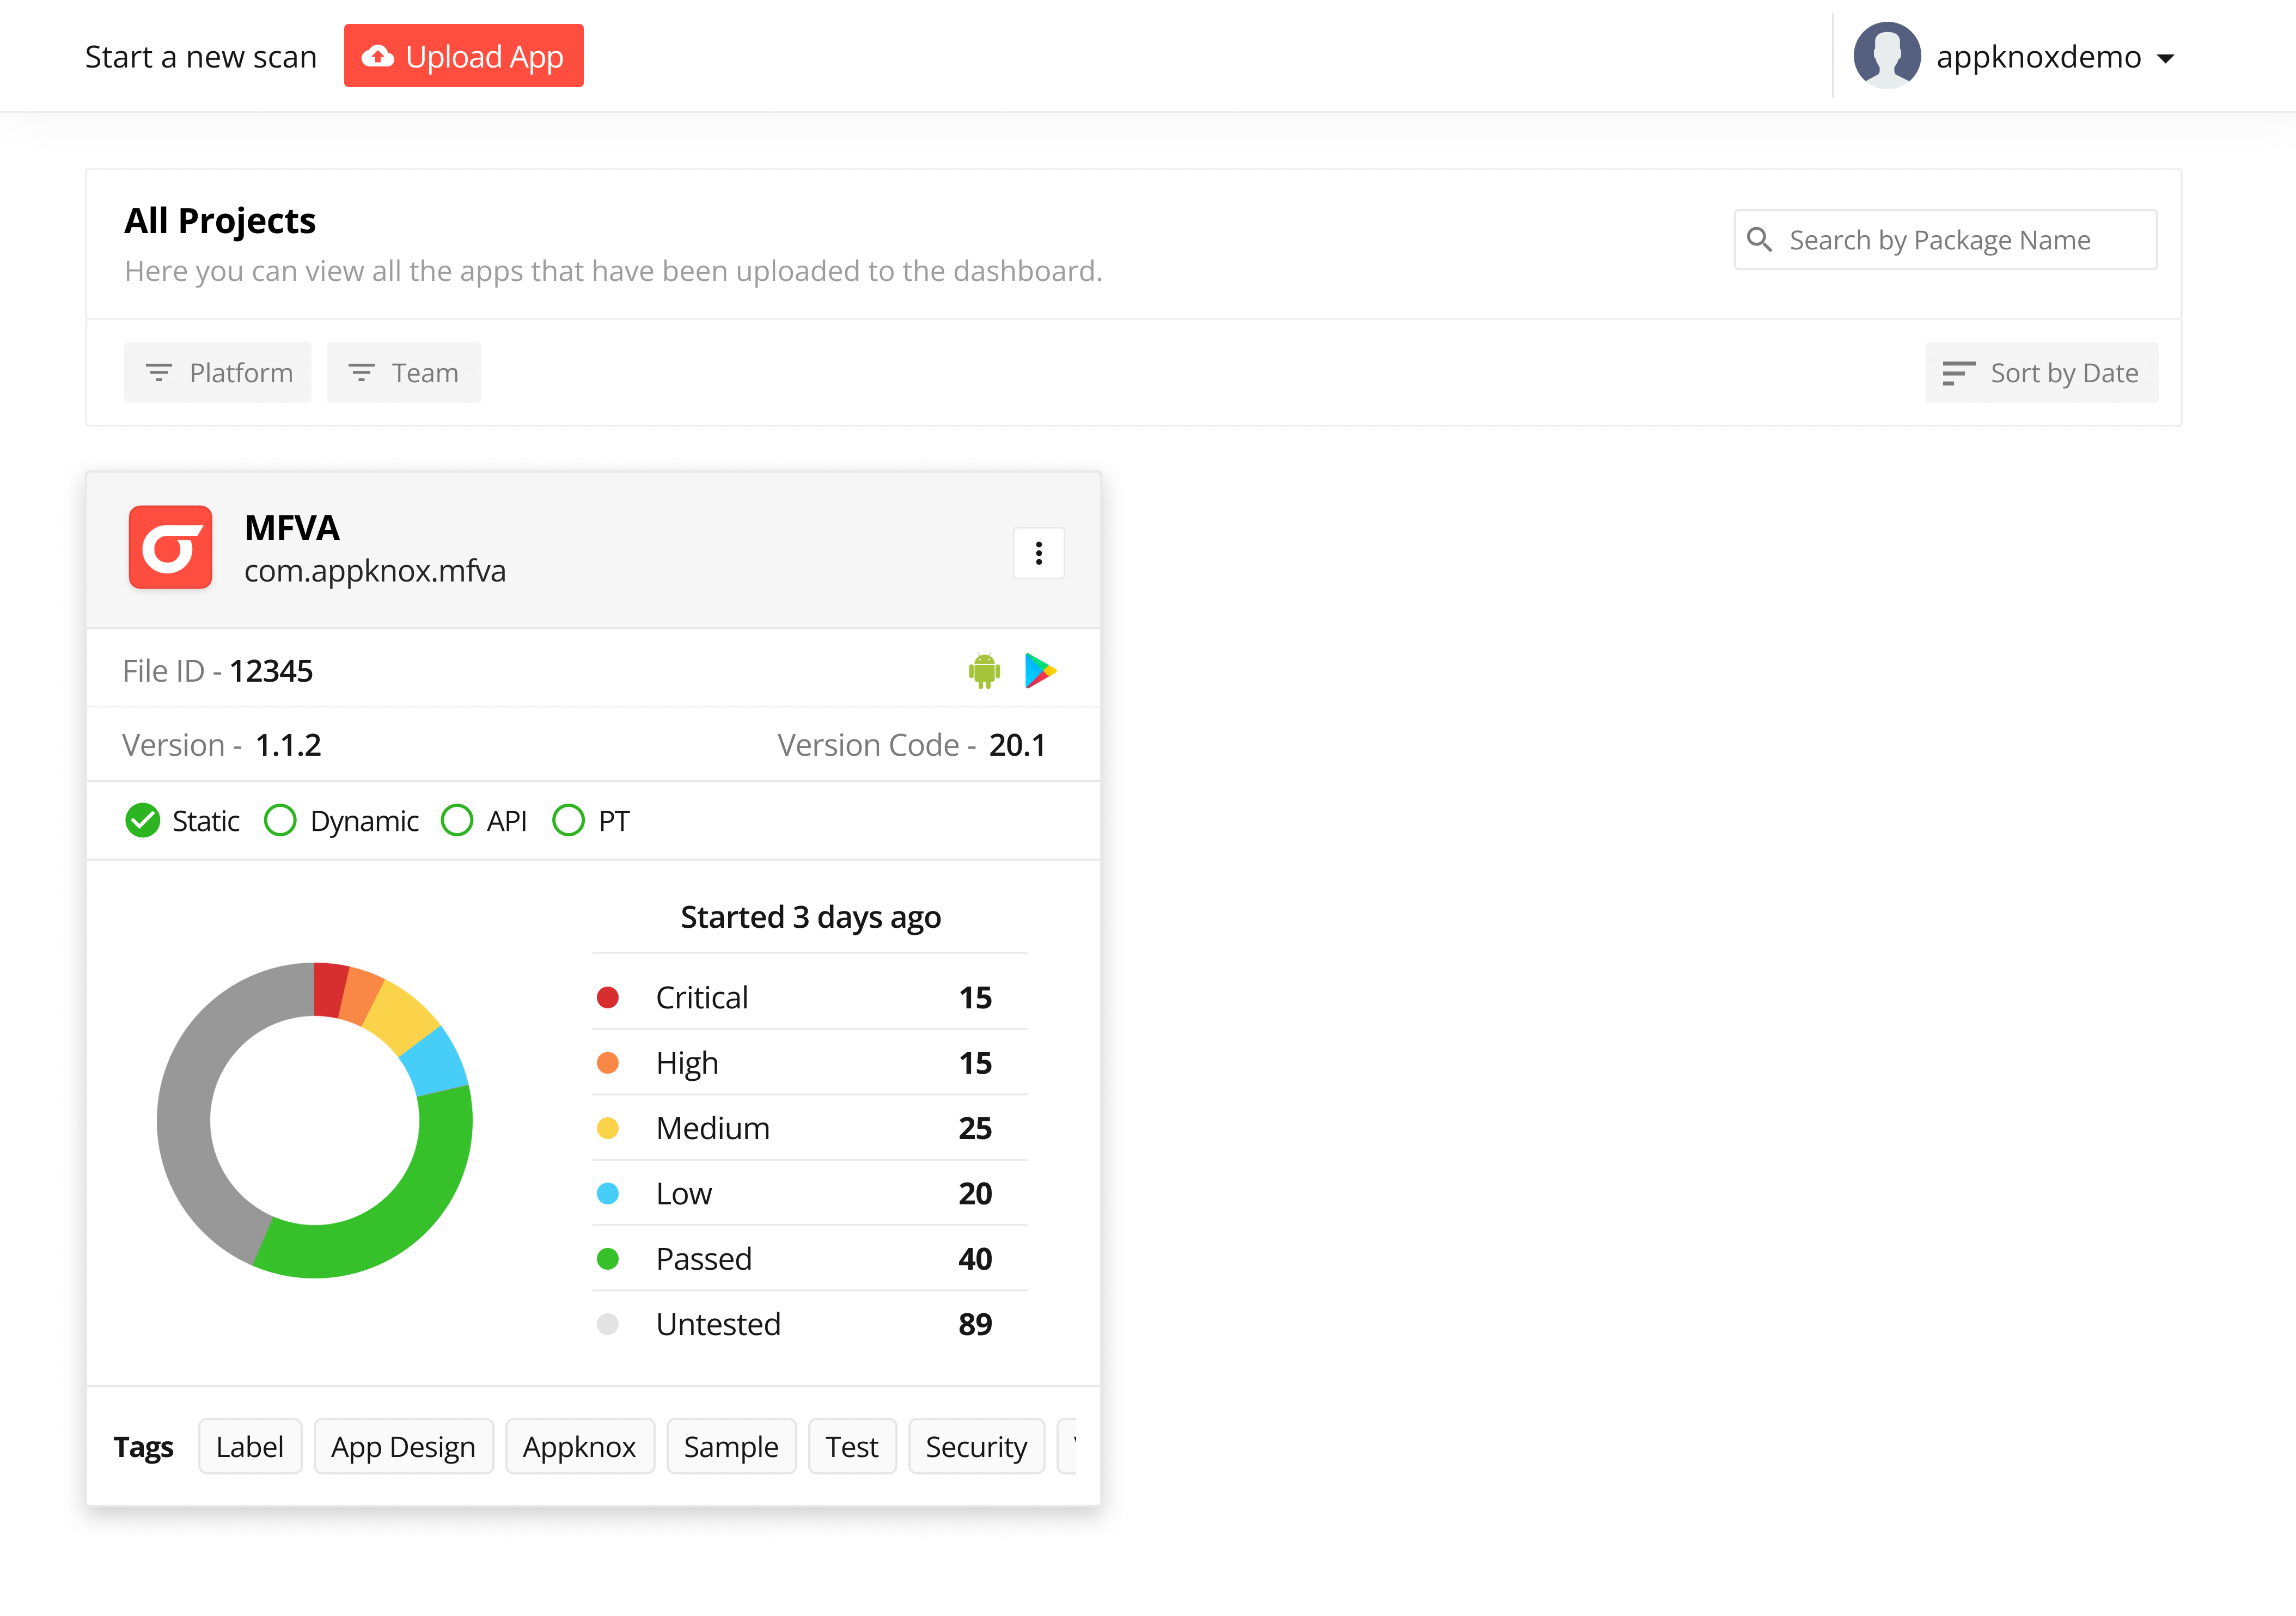Open the Google Play Store icon
Screen dimensions: 2296x1616
[1041, 670]
